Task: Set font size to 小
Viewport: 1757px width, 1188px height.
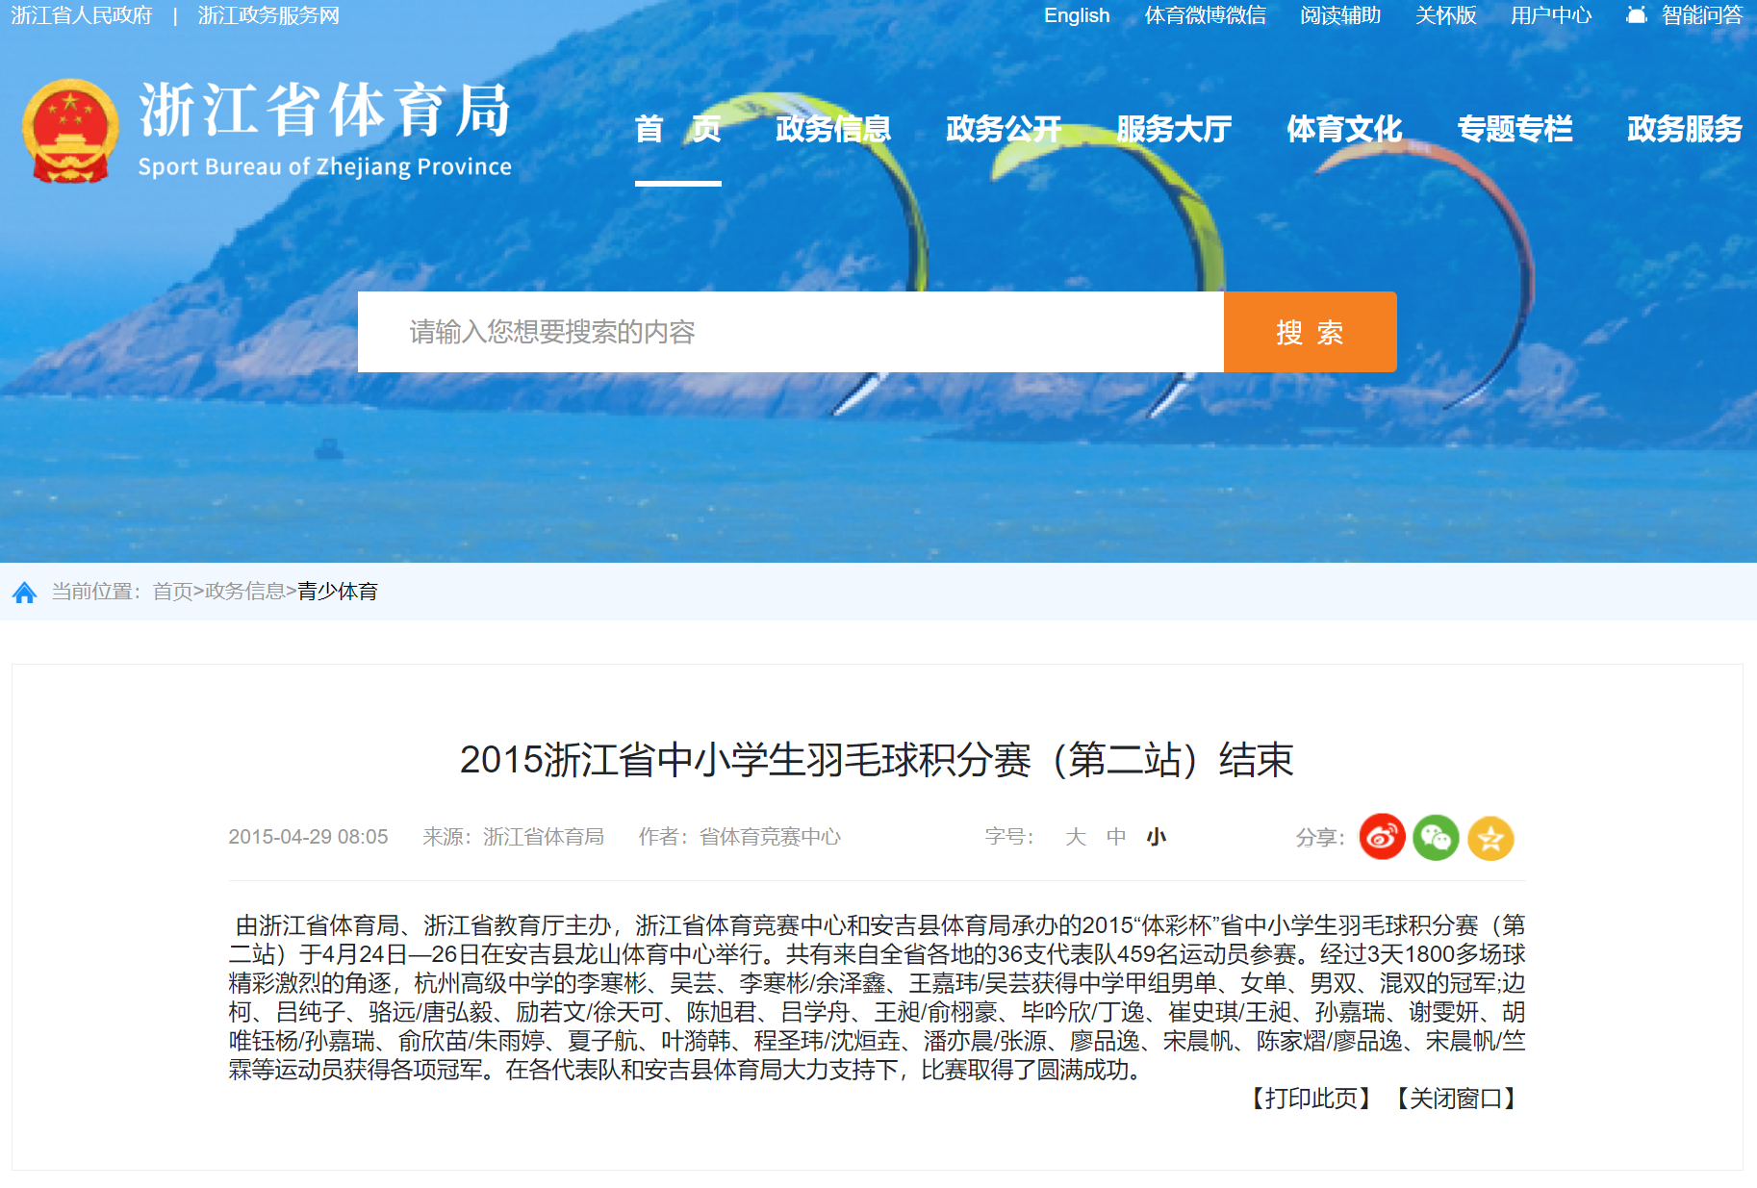Action: coord(1156,837)
